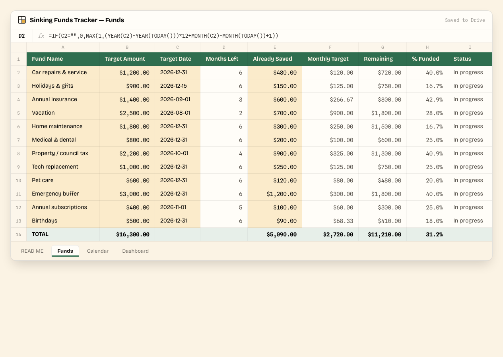Image resolution: width=503 pixels, height=357 pixels.
Task: Select the Vacation months left value 2
Action: [224, 113]
